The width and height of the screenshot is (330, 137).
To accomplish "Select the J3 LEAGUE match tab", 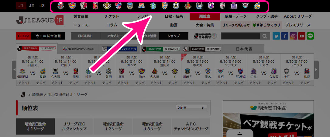I will pyautogui.click(x=202, y=49).
